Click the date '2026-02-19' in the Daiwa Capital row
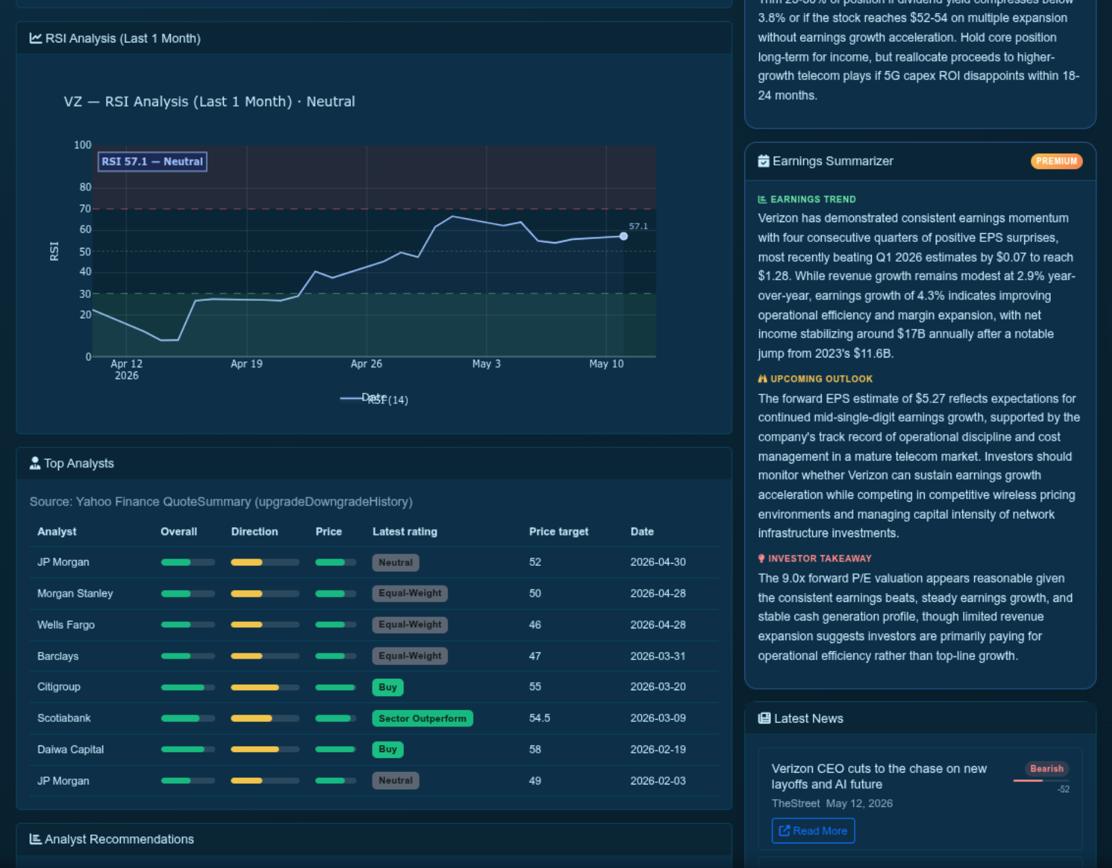The width and height of the screenshot is (1112, 868). point(658,750)
